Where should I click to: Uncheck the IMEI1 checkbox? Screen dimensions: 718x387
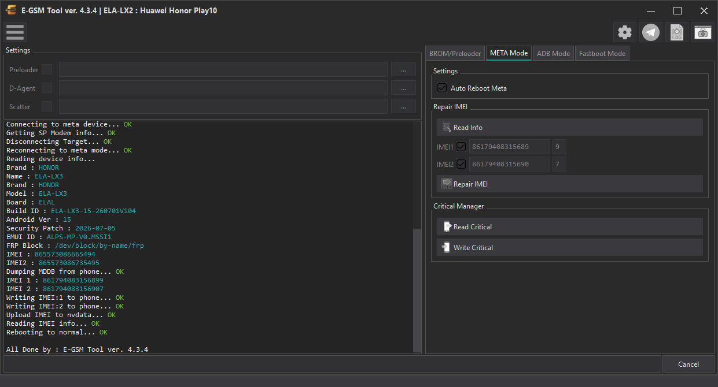click(461, 147)
